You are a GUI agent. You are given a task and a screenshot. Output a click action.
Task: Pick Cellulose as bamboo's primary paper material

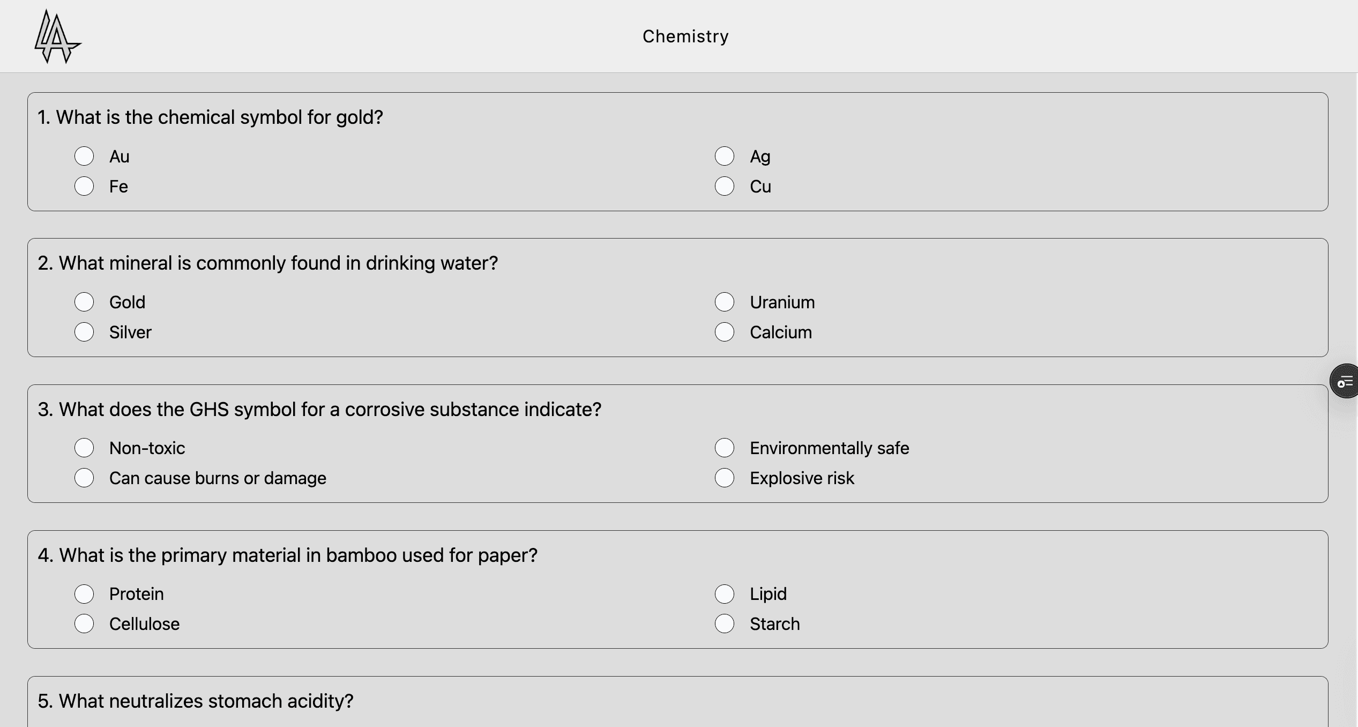(x=84, y=624)
